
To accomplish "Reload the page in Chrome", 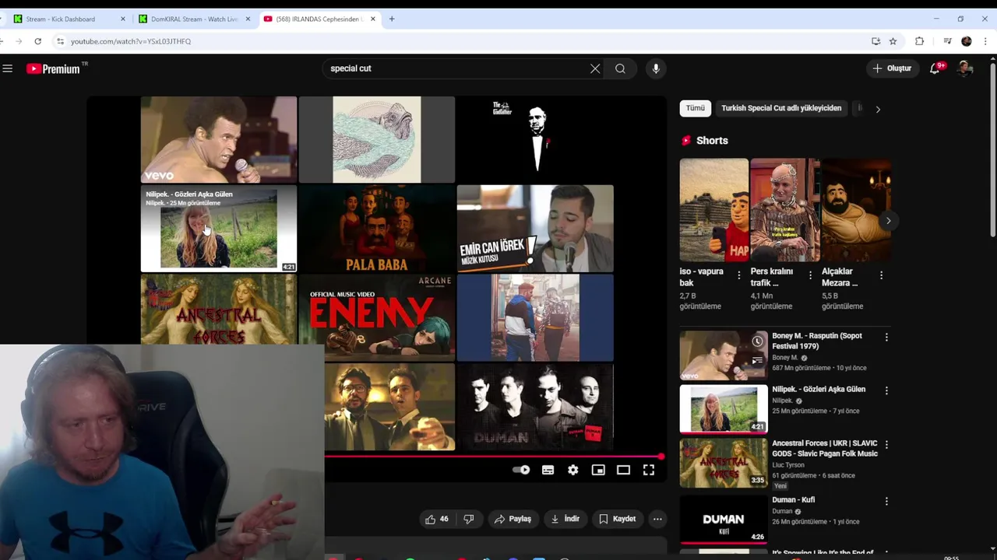I will 37,41.
